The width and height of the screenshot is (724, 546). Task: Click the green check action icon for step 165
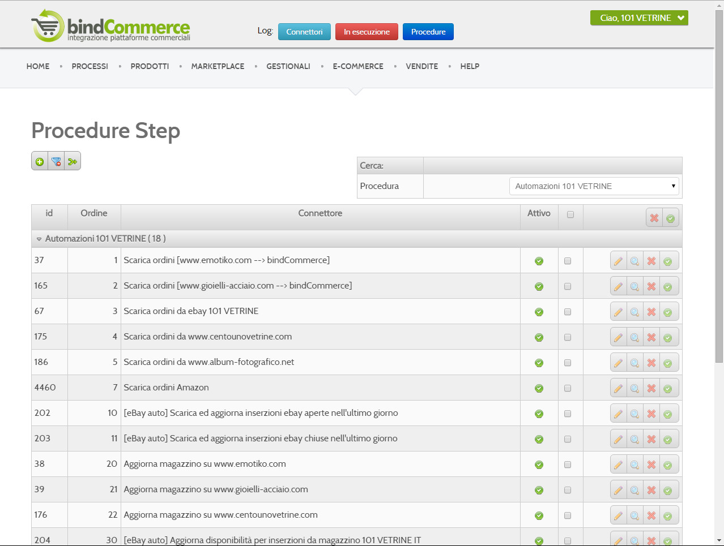668,286
